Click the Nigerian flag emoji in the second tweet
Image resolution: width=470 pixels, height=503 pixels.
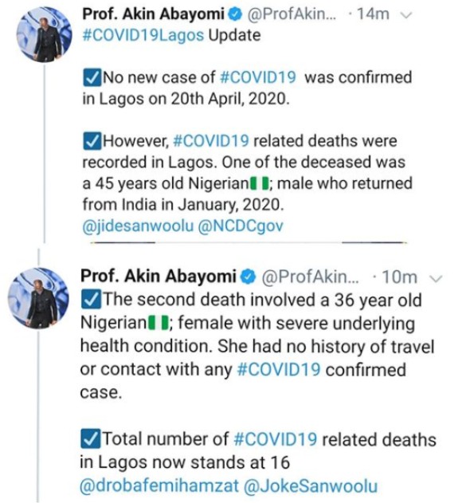[159, 323]
